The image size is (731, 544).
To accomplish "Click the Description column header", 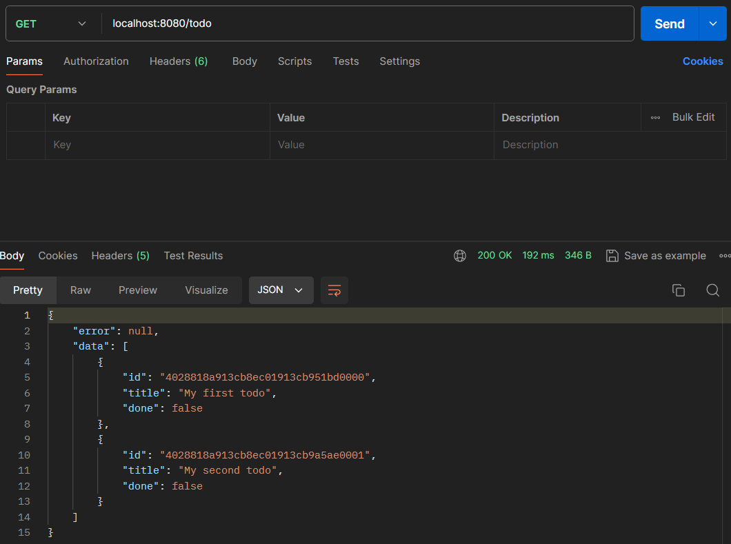I will 530,117.
